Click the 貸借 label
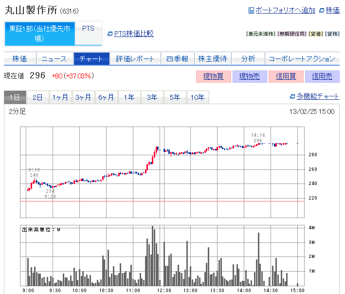The height and width of the screenshot is (294, 345). (316, 34)
